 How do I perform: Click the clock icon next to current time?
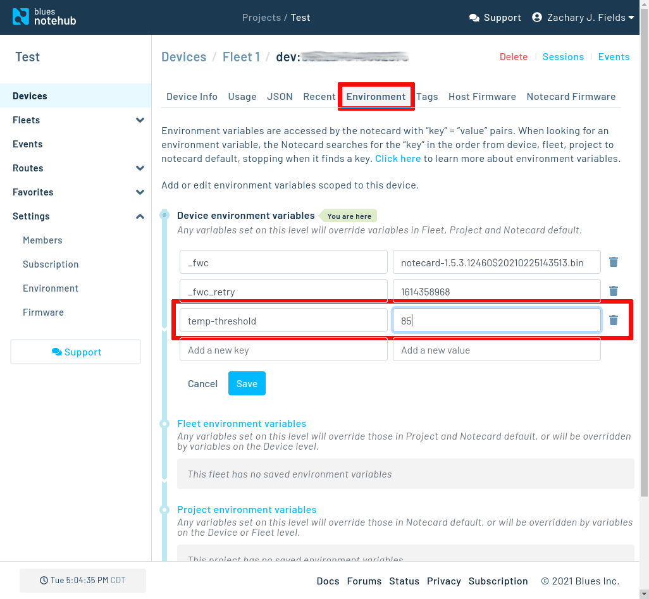pyautogui.click(x=44, y=580)
